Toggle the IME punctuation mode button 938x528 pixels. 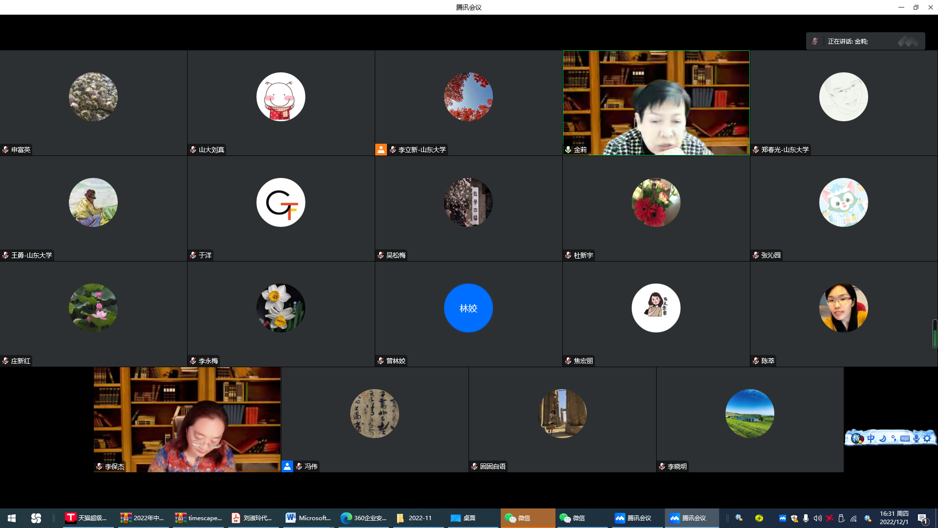click(894, 439)
